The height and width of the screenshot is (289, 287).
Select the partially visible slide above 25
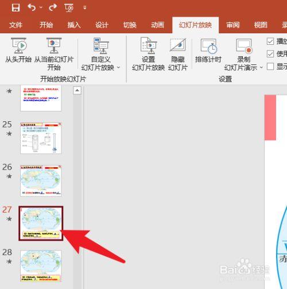point(41,98)
